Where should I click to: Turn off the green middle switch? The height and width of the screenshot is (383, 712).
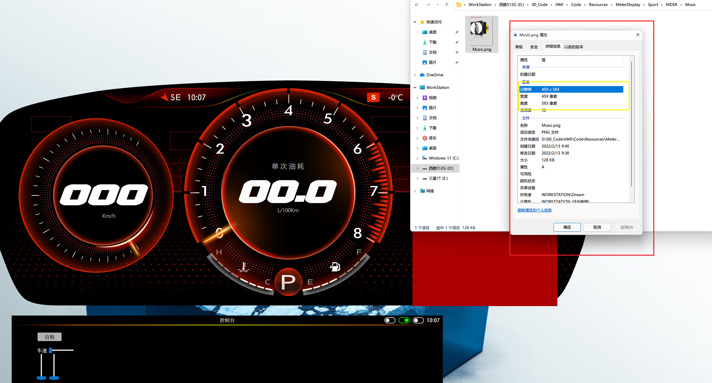click(x=404, y=320)
